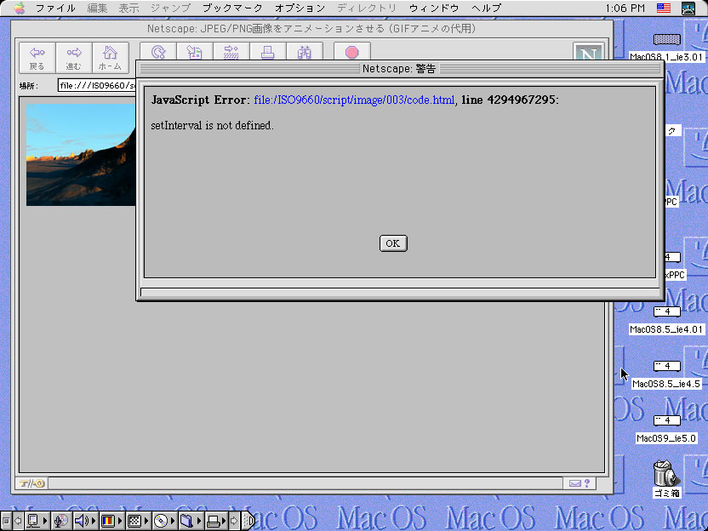The width and height of the screenshot is (708, 531).
Task: Open the printer selector Control Strip module
Action: tap(216, 521)
